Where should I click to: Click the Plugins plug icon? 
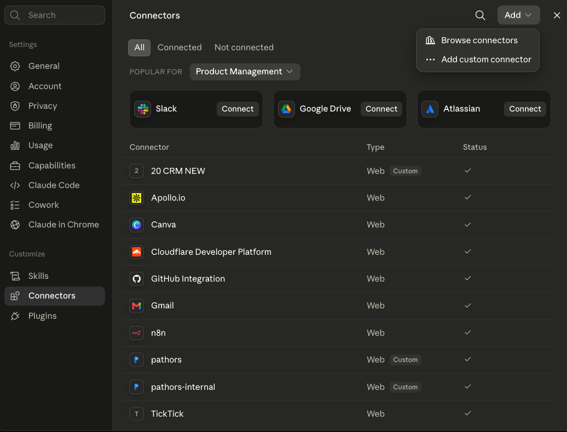[15, 316]
